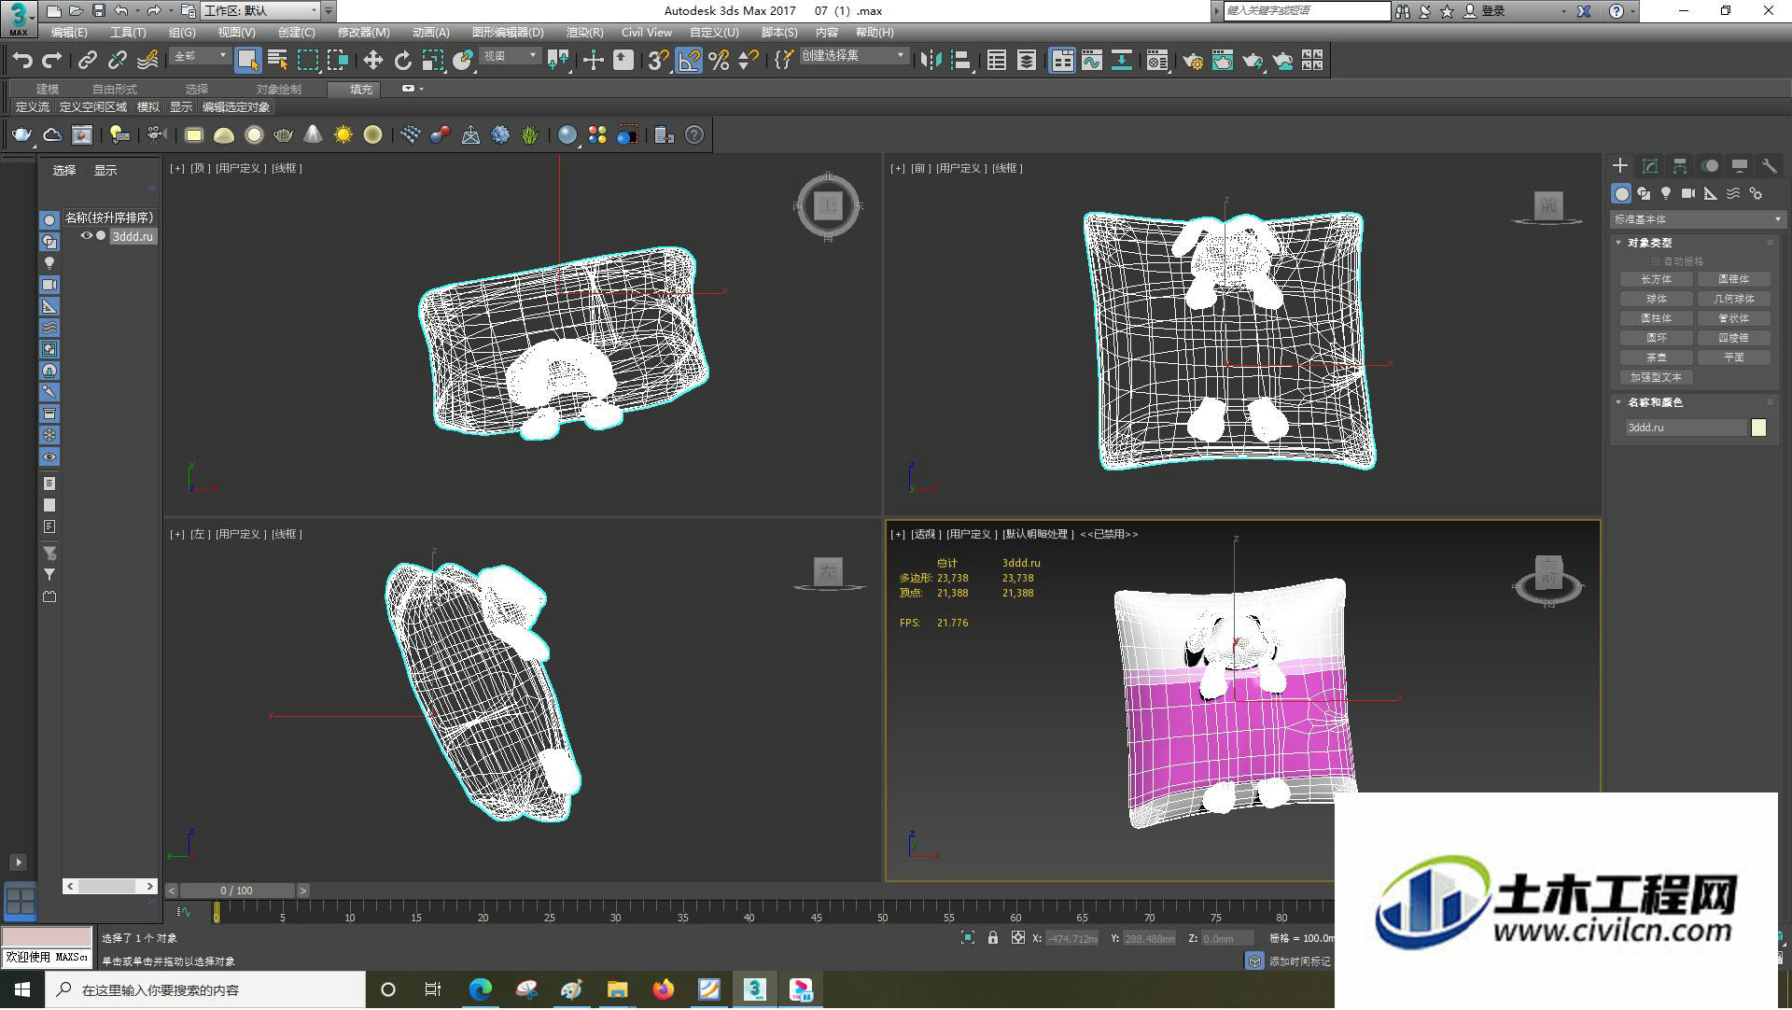Click the 加强型文本 text button
This screenshot has height=1010, width=1792.
pos(1657,377)
